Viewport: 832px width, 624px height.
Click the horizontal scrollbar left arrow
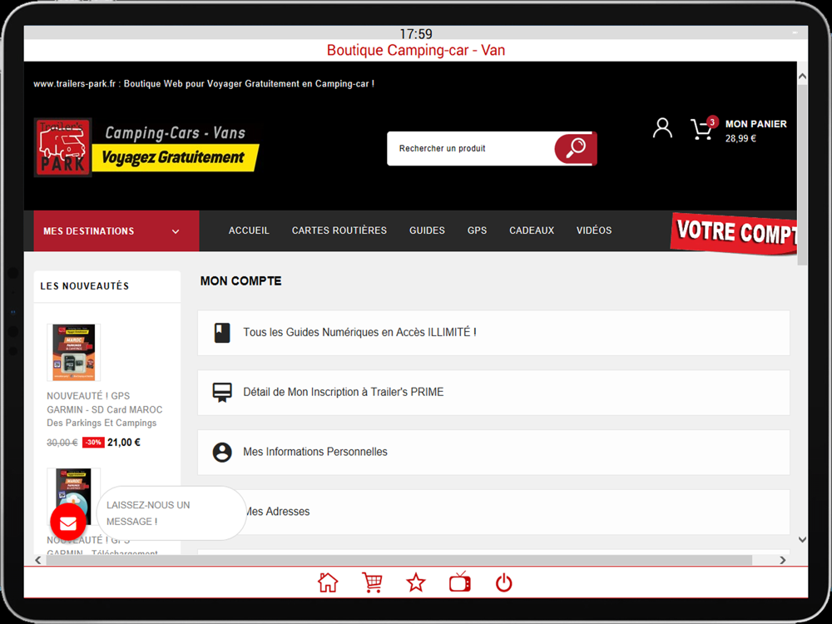pyautogui.click(x=37, y=560)
